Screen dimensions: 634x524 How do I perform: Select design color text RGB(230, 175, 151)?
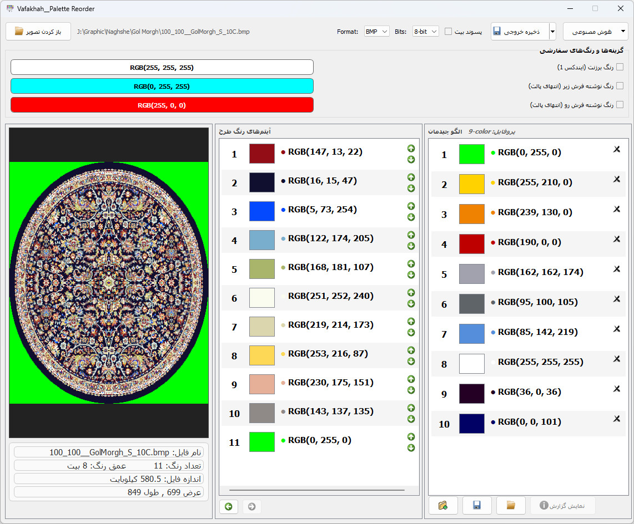tap(331, 382)
